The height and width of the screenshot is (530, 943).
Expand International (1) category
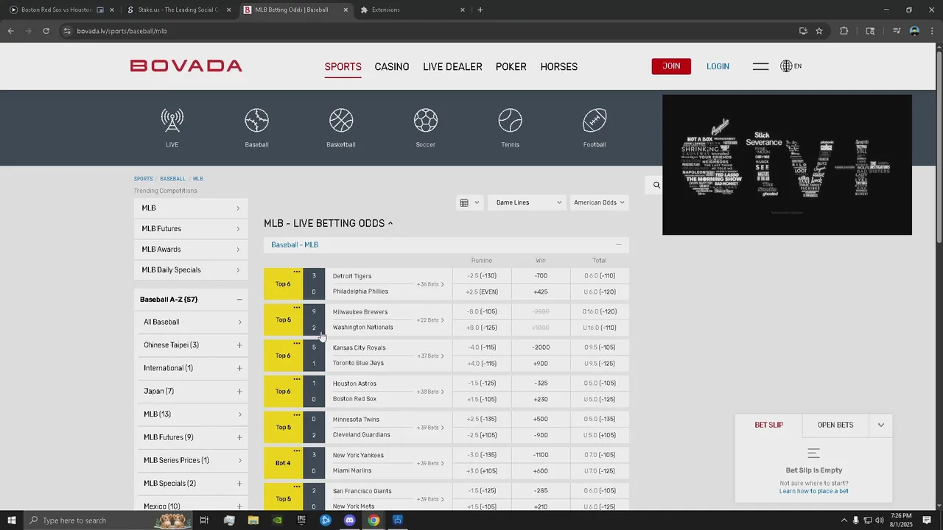pos(239,368)
